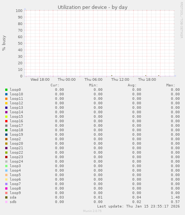185x215 pixels.
Task: Click the loop2 brown legend swatch
Action: coord(6,139)
